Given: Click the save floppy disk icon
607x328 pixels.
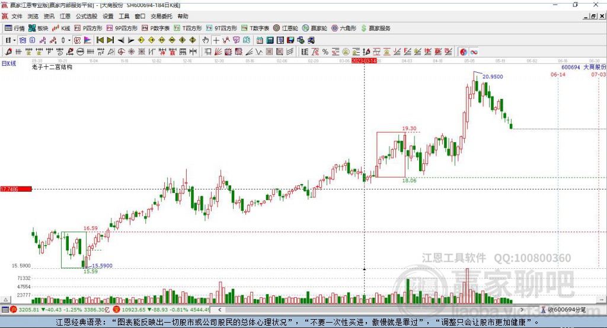Looking at the screenshot, I should tap(290, 40).
